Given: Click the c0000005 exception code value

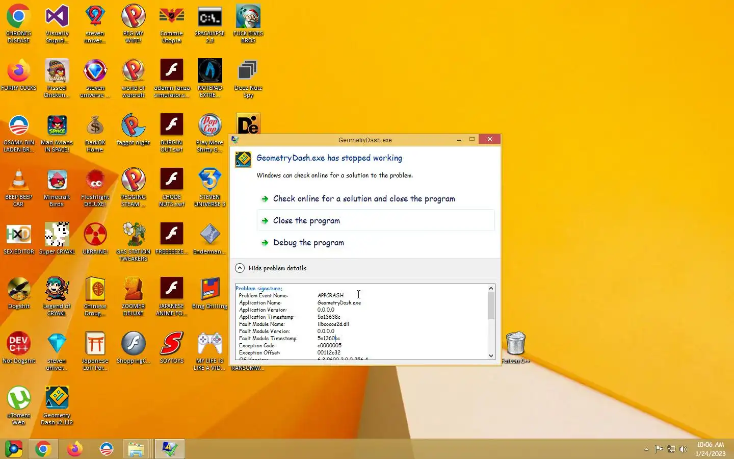Looking at the screenshot, I should pos(329,345).
